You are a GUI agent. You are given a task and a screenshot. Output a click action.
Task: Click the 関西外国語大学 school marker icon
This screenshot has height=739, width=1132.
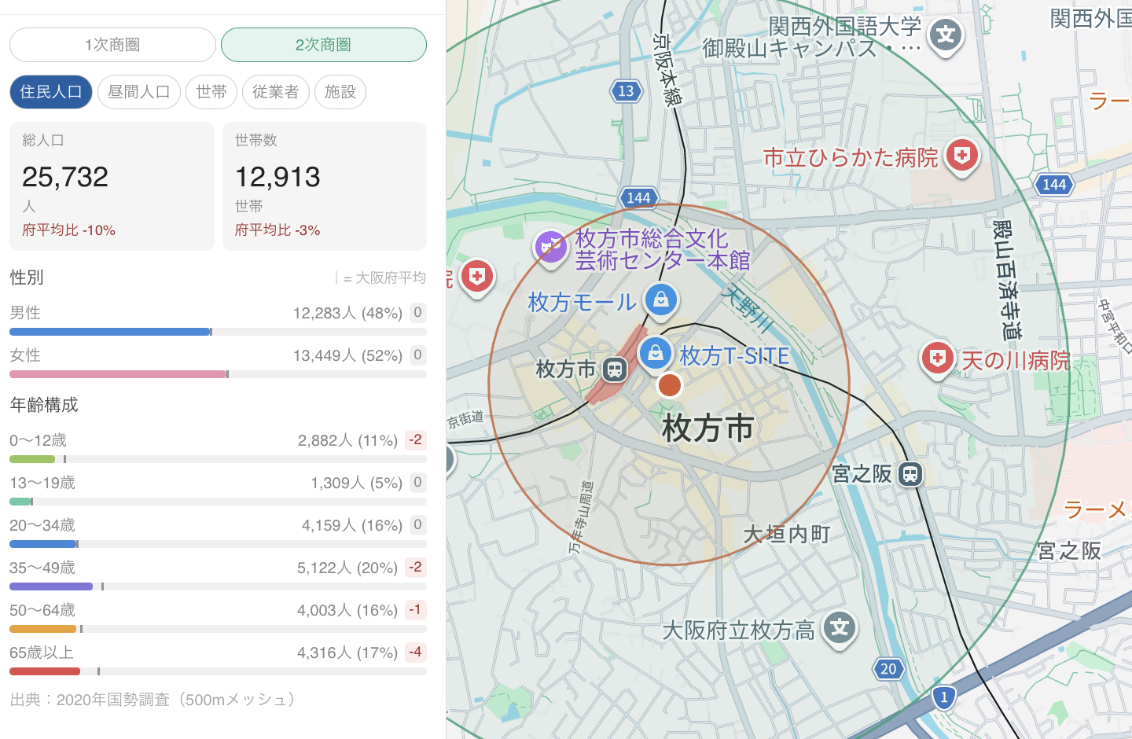(x=946, y=35)
